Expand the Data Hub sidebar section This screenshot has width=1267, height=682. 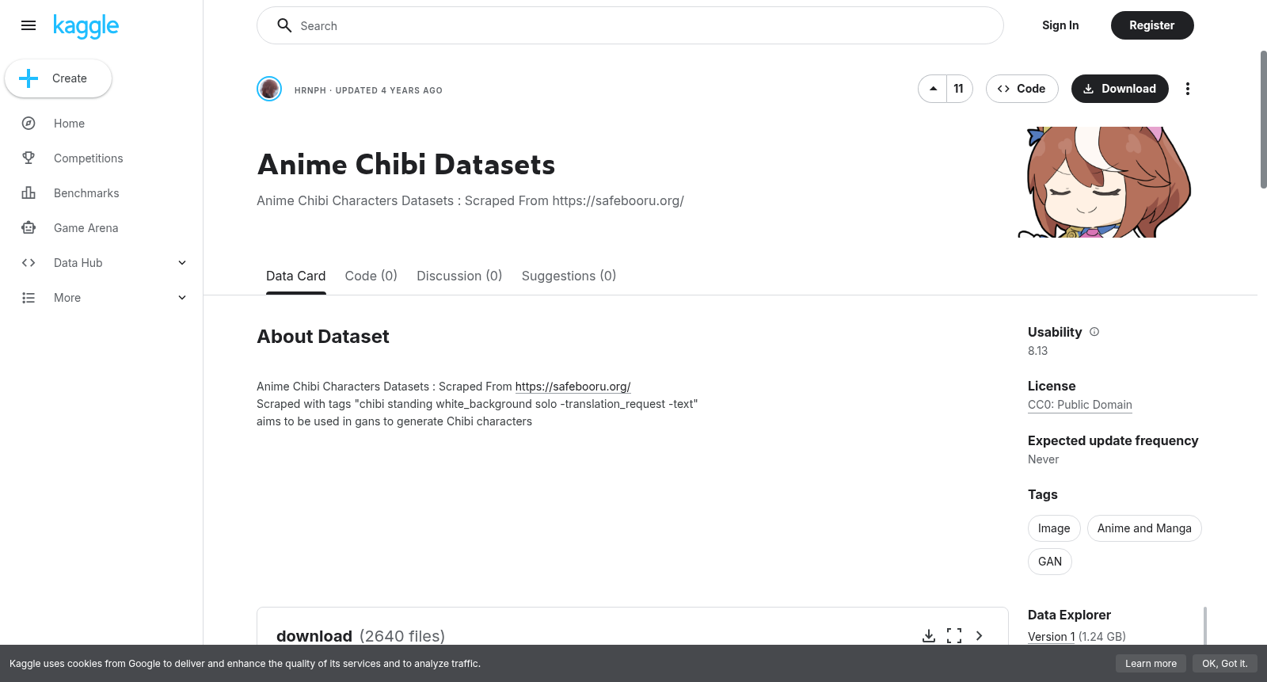click(182, 263)
